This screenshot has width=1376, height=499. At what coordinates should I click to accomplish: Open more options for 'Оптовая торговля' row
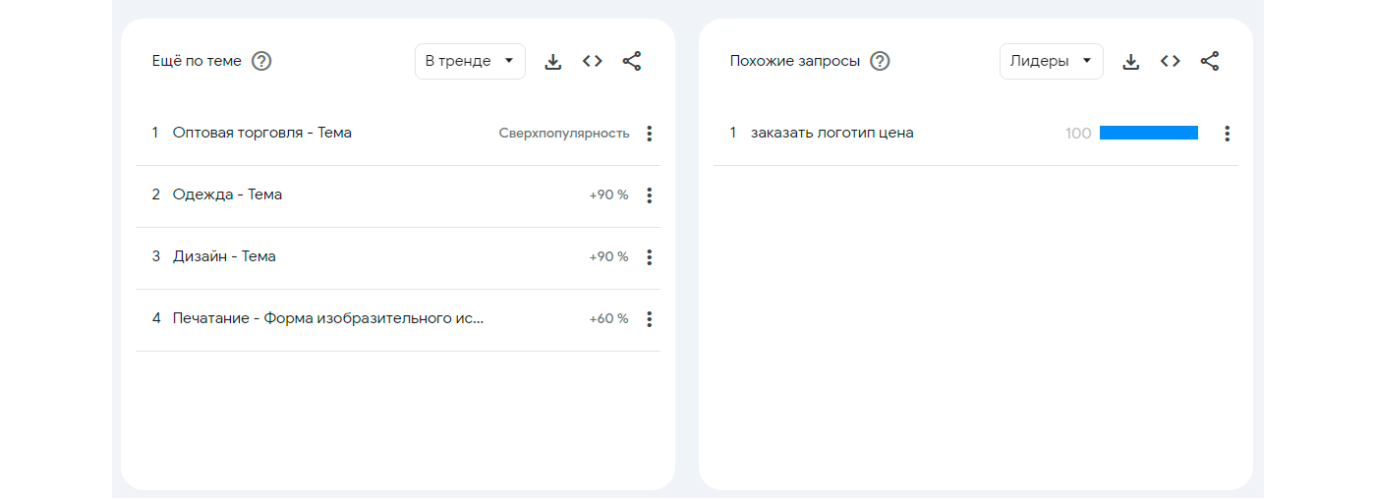(649, 134)
